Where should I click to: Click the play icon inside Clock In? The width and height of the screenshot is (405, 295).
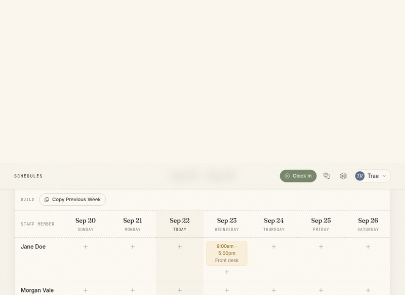tap(287, 176)
